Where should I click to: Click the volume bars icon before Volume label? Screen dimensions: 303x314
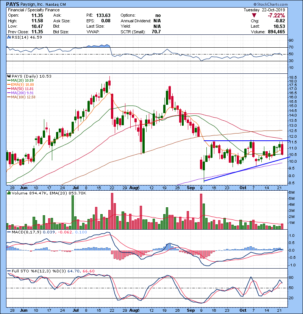coord(9,193)
